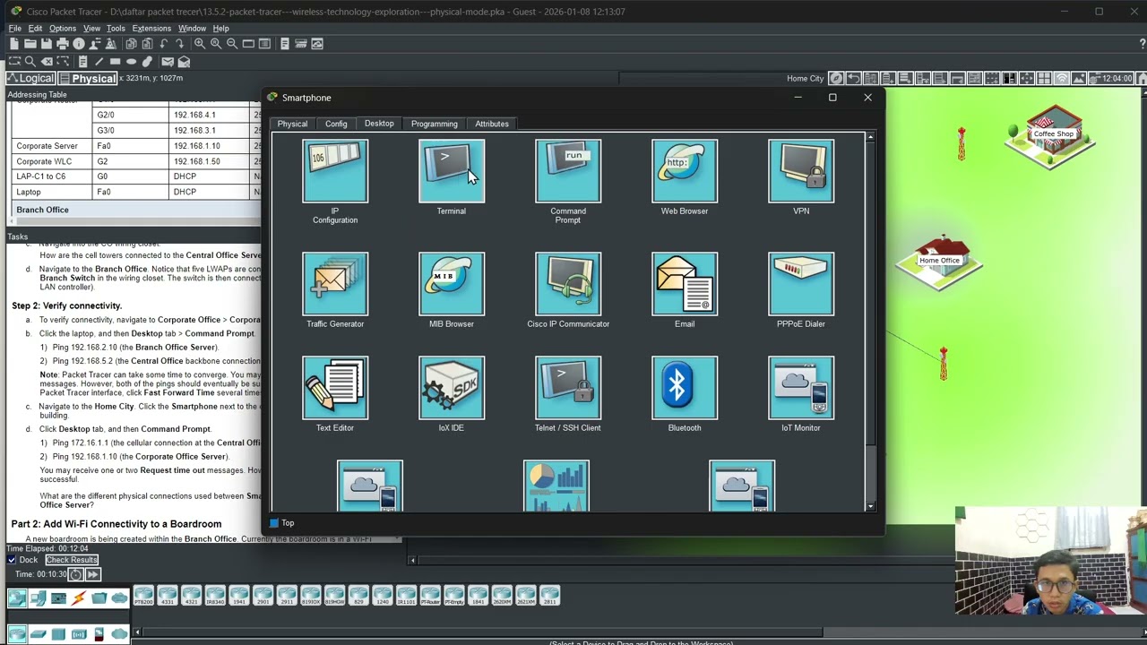The width and height of the screenshot is (1147, 645).
Task: Open the MIB Browser app
Action: (452, 284)
